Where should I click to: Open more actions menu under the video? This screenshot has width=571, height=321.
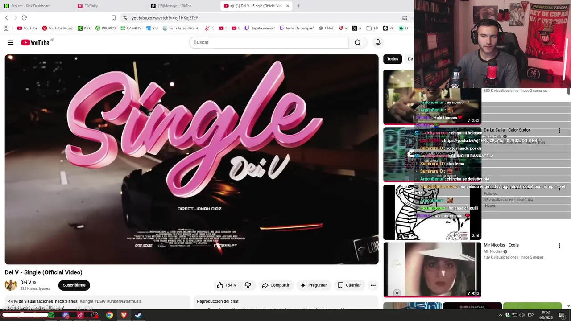[x=373, y=285]
